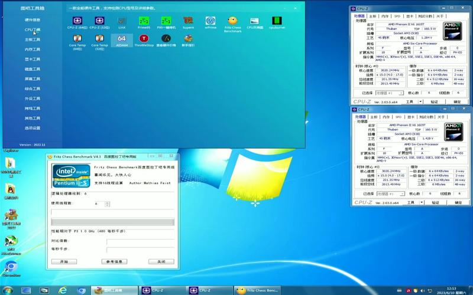Select 内存工具 category in sidebar
This screenshot has width=473, height=295.
tap(33, 50)
